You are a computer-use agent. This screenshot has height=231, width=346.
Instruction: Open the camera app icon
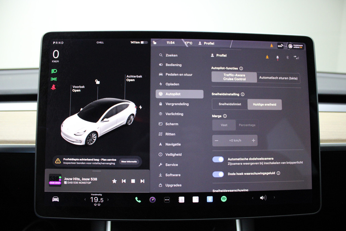(x=152, y=200)
